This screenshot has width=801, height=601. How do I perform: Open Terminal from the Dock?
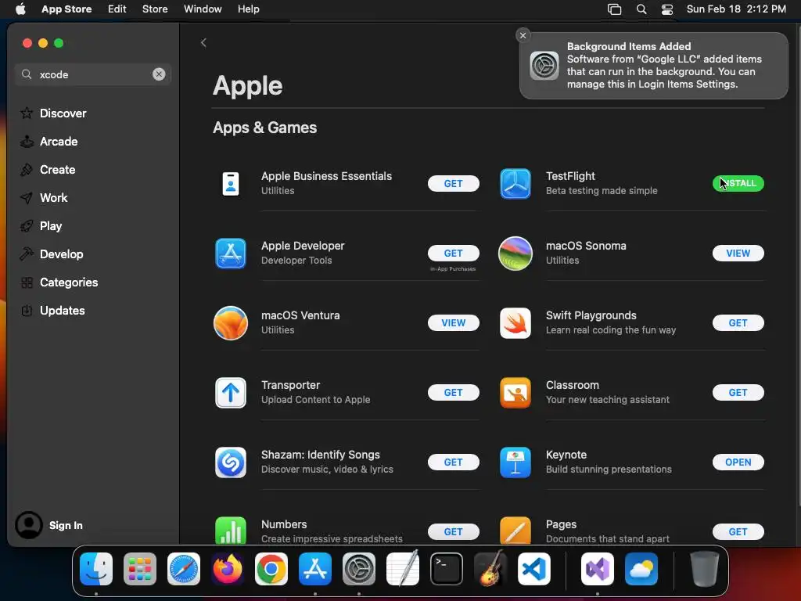pyautogui.click(x=447, y=569)
